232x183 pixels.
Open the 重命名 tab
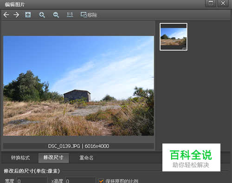(x=86, y=158)
